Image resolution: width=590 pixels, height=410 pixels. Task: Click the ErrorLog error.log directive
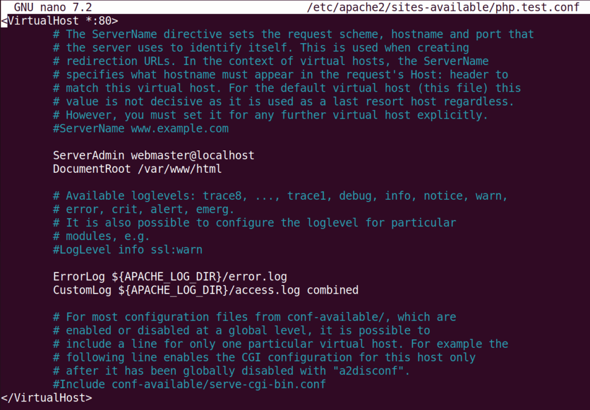tap(170, 277)
